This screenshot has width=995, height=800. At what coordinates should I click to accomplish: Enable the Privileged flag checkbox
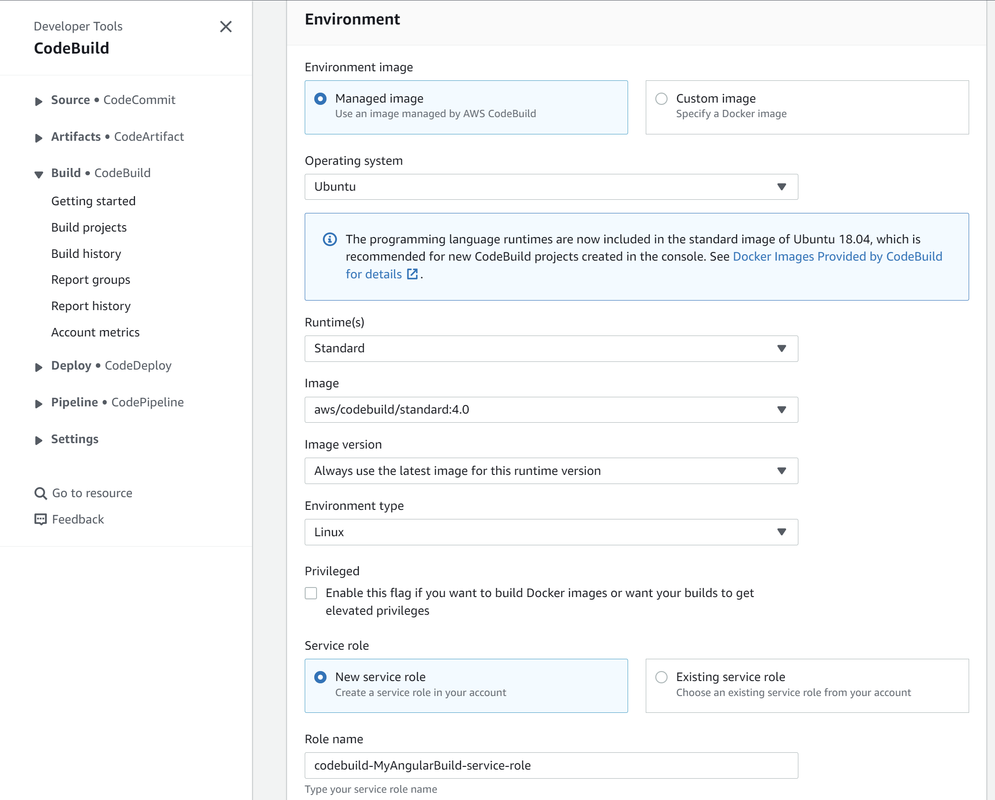[311, 593]
